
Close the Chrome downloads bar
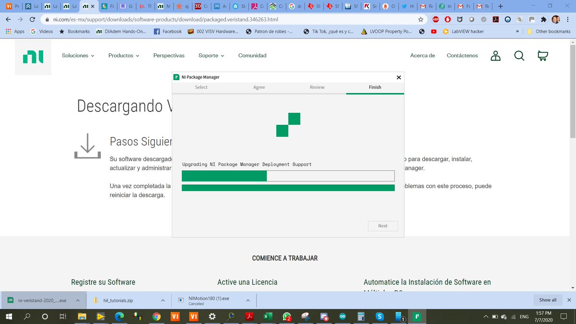(x=569, y=300)
